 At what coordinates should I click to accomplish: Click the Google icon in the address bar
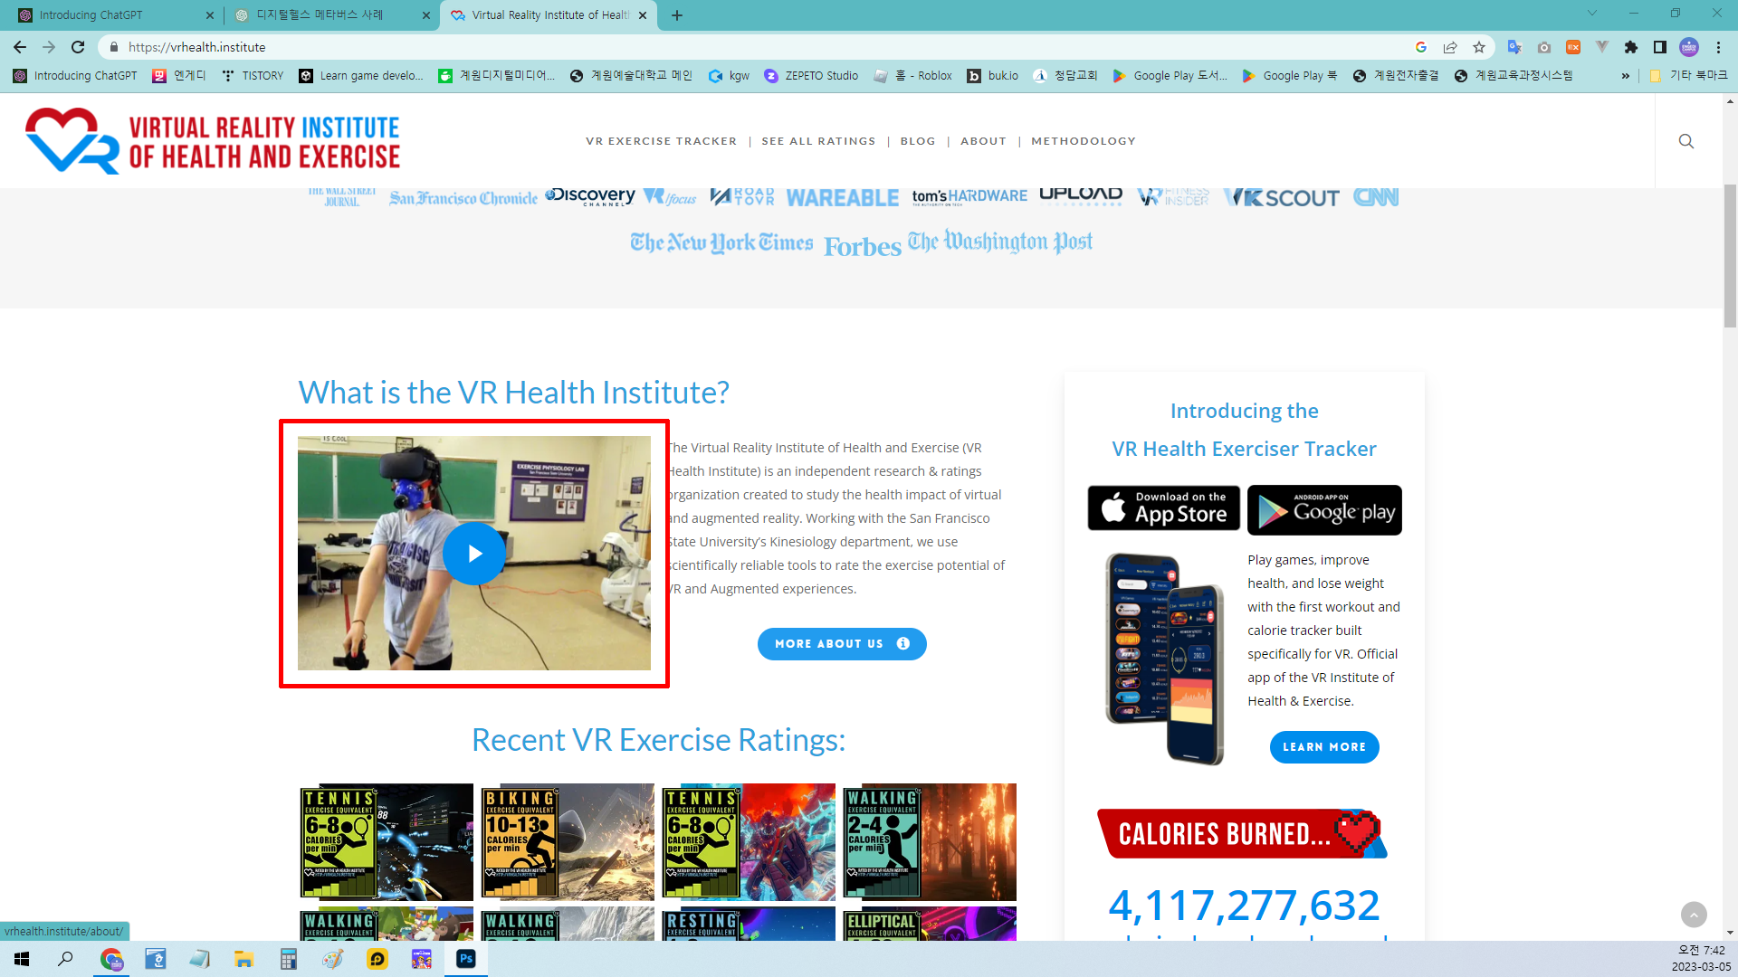pos(1421,47)
